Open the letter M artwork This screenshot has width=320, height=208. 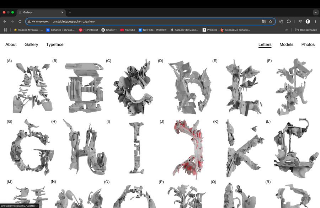pos(31,197)
